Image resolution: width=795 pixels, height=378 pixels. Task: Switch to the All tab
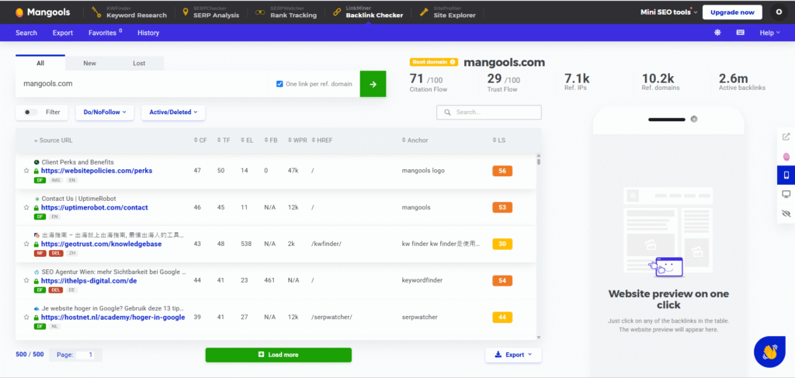40,63
